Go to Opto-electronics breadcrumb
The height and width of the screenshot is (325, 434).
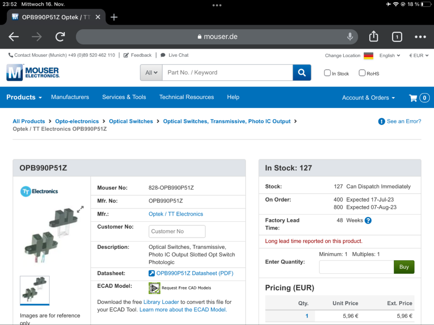coord(77,121)
